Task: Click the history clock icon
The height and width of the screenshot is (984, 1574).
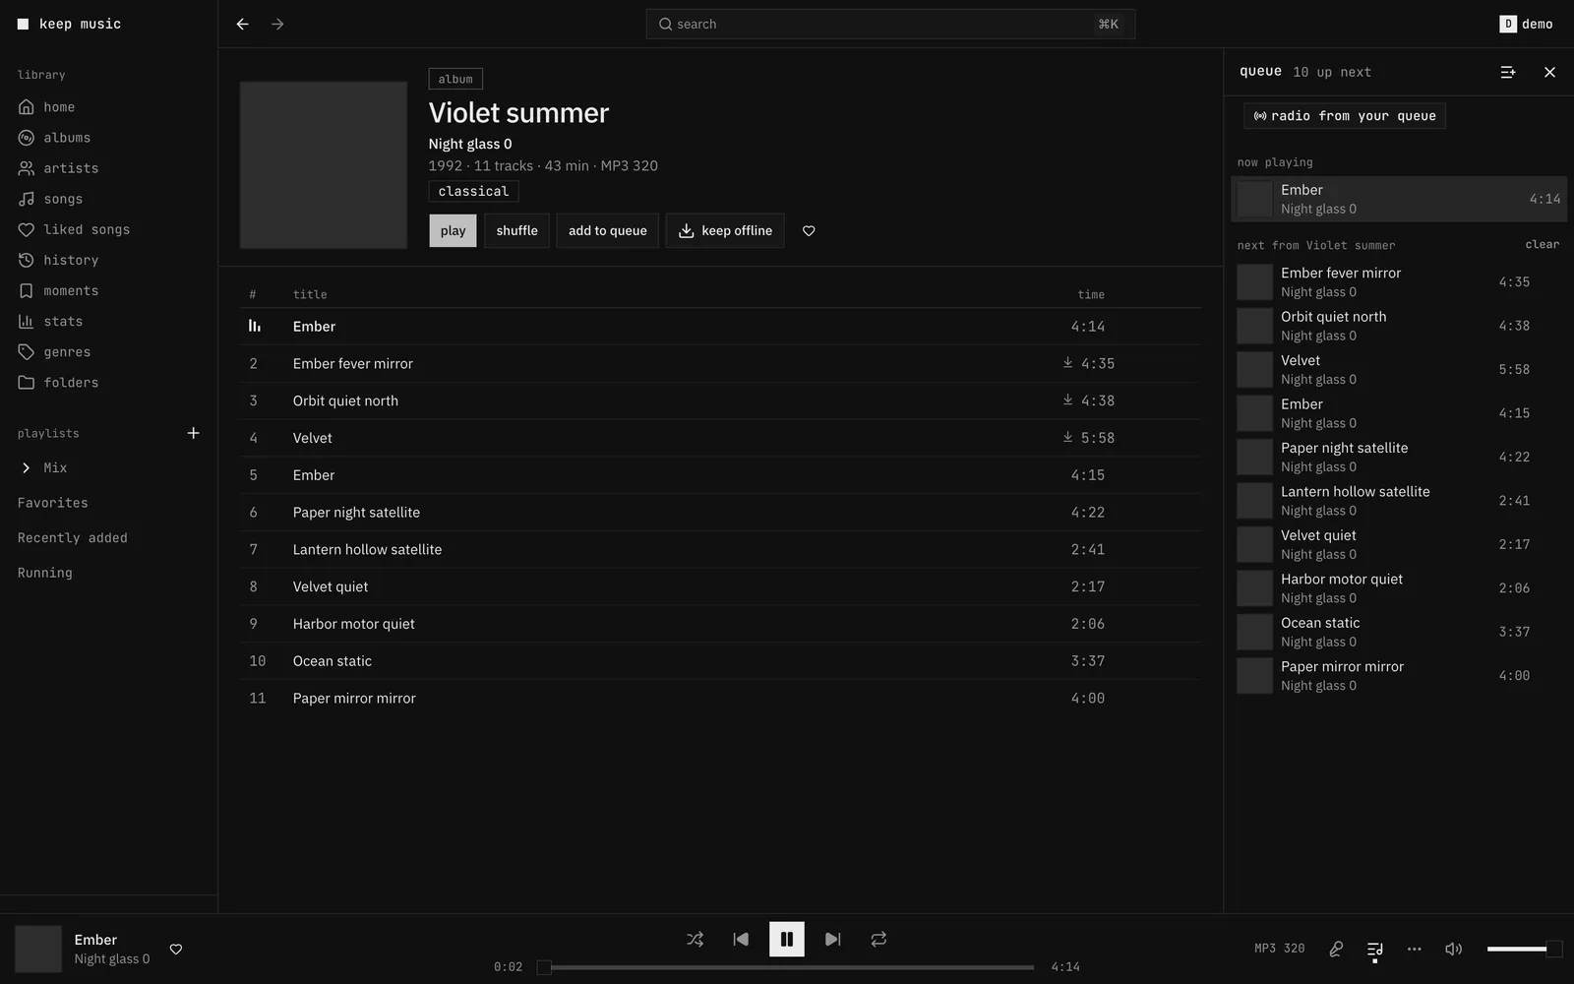Action: [27, 260]
